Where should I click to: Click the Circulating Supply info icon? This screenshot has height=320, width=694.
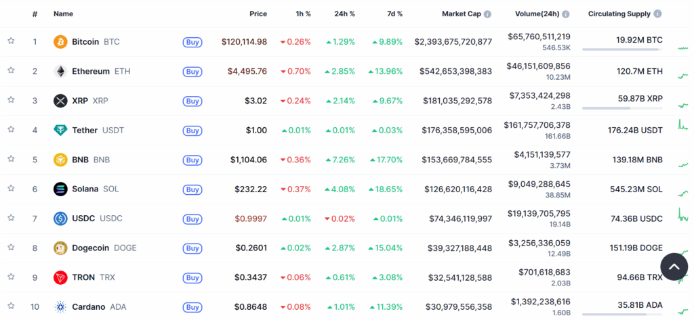[x=657, y=14]
